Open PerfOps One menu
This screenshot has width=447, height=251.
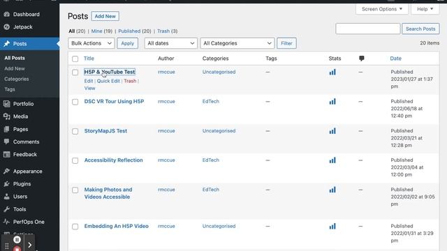coord(29,222)
